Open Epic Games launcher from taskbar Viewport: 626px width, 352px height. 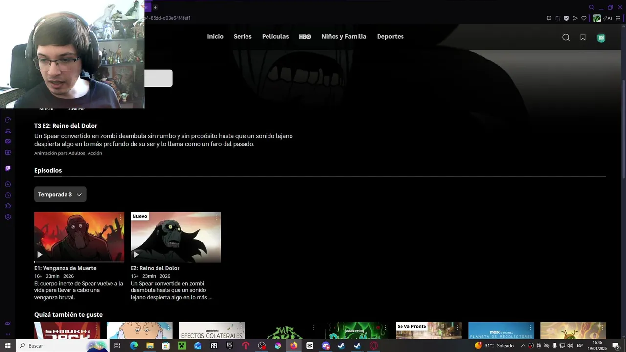(230, 346)
